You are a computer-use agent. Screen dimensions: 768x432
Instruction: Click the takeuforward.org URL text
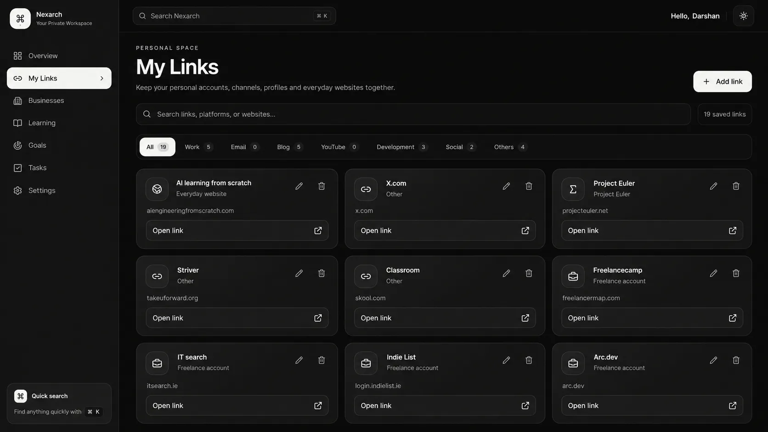[x=172, y=298]
